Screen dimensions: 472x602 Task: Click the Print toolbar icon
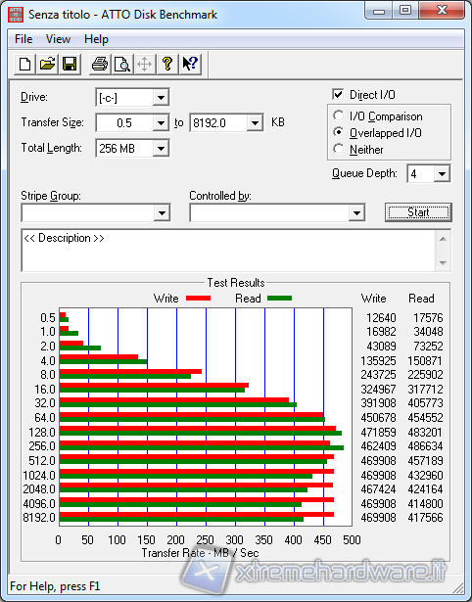pos(100,65)
